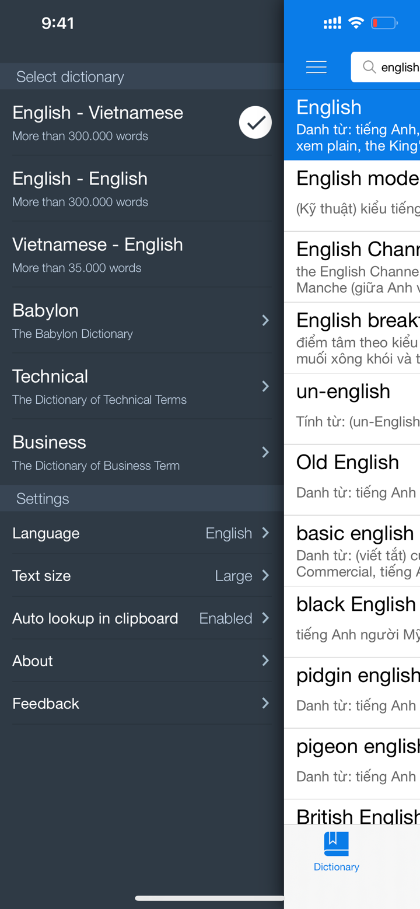420x909 pixels.
Task: Tap the Wi-Fi indicator in status bar
Action: coord(356,22)
